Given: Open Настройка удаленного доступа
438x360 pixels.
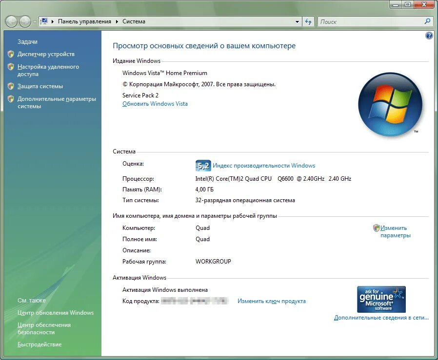Looking at the screenshot, I should pyautogui.click(x=48, y=70).
